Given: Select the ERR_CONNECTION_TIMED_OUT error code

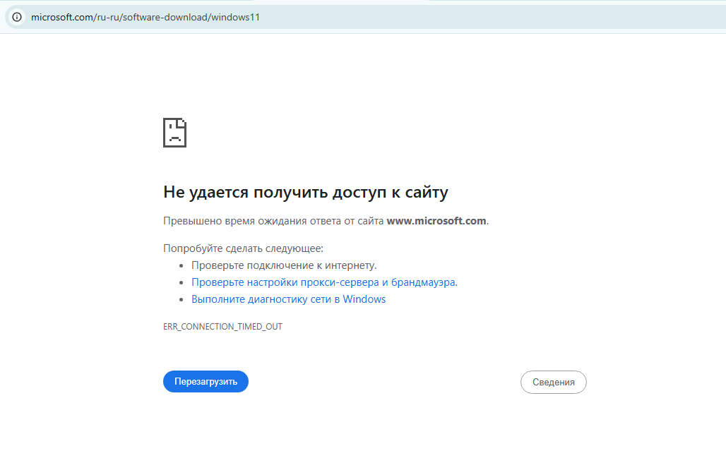Looking at the screenshot, I should pos(222,327).
